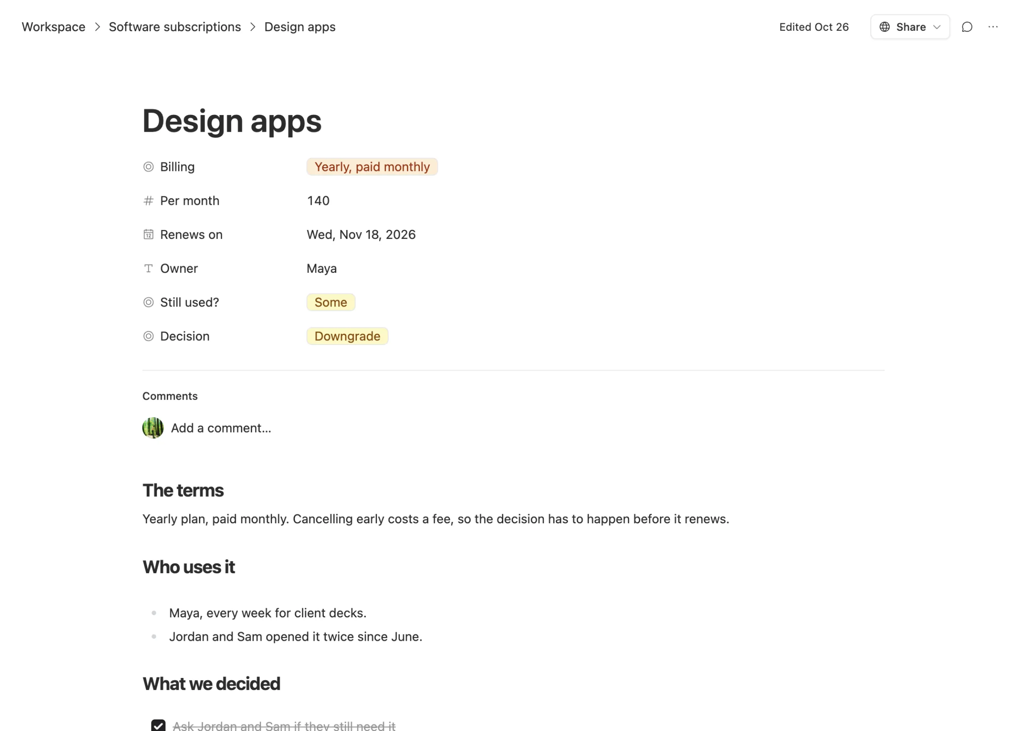The image size is (1027, 731).
Task: Expand the Share dropdown chevron
Action: coord(936,27)
